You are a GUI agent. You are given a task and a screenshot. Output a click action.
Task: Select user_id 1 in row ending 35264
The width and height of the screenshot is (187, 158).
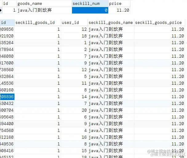pyautogui.click(x=74, y=43)
